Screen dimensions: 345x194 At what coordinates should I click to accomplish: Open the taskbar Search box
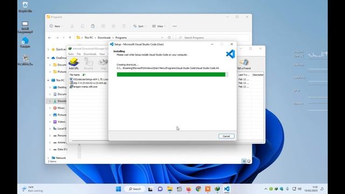click(135, 189)
